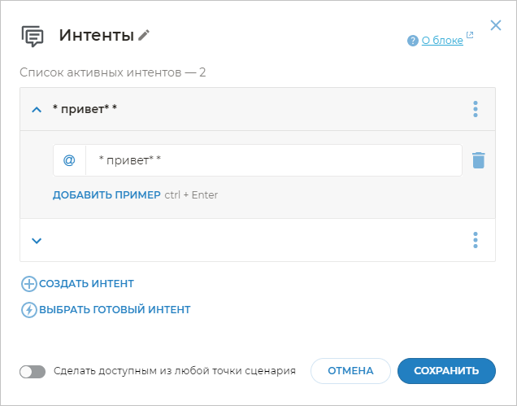Viewport: 517px width, 406px height.
Task: Click "ВЫБРАТЬ ГОТОВЫЙ ИНТЕНТ"
Action: (114, 310)
